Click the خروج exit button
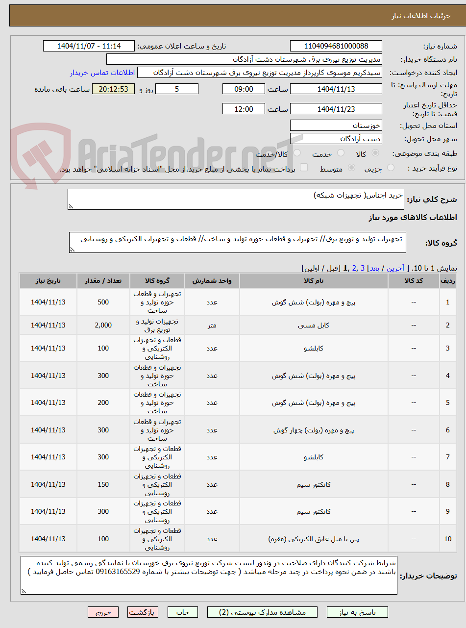The image size is (466, 628). point(103,612)
